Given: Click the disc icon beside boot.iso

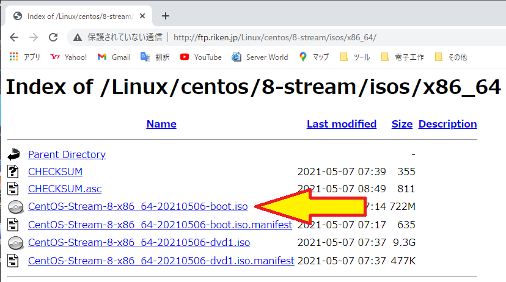Looking at the screenshot, I should (15, 207).
